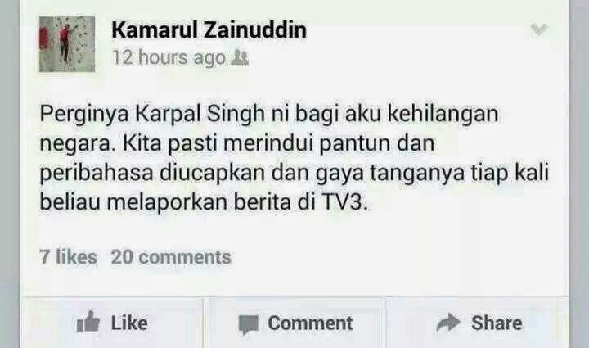Click the "Comment" label text
The width and height of the screenshot is (589, 348).
(310, 323)
